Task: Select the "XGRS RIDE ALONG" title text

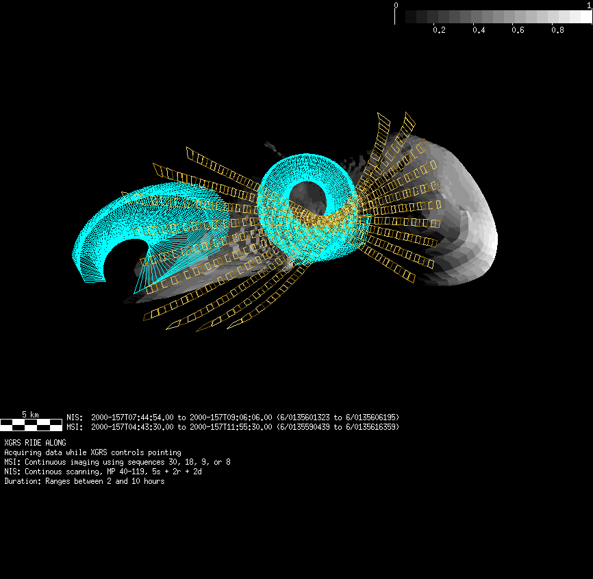Action: [x=35, y=443]
